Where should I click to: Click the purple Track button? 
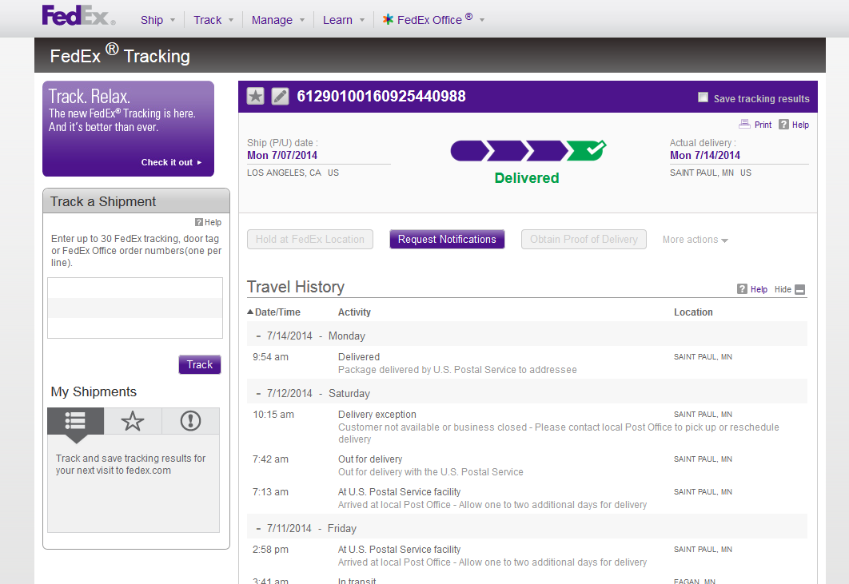pos(200,365)
